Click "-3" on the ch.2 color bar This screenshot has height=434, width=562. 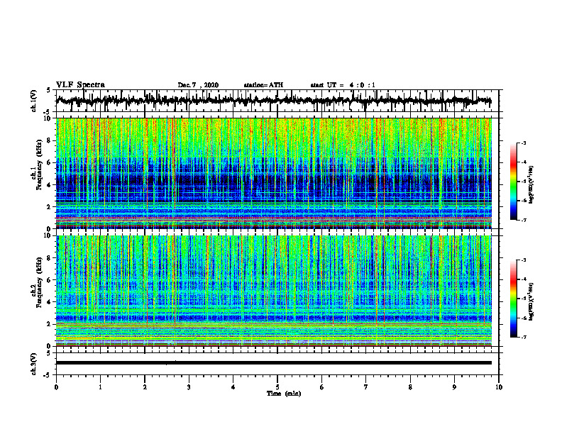(523, 260)
